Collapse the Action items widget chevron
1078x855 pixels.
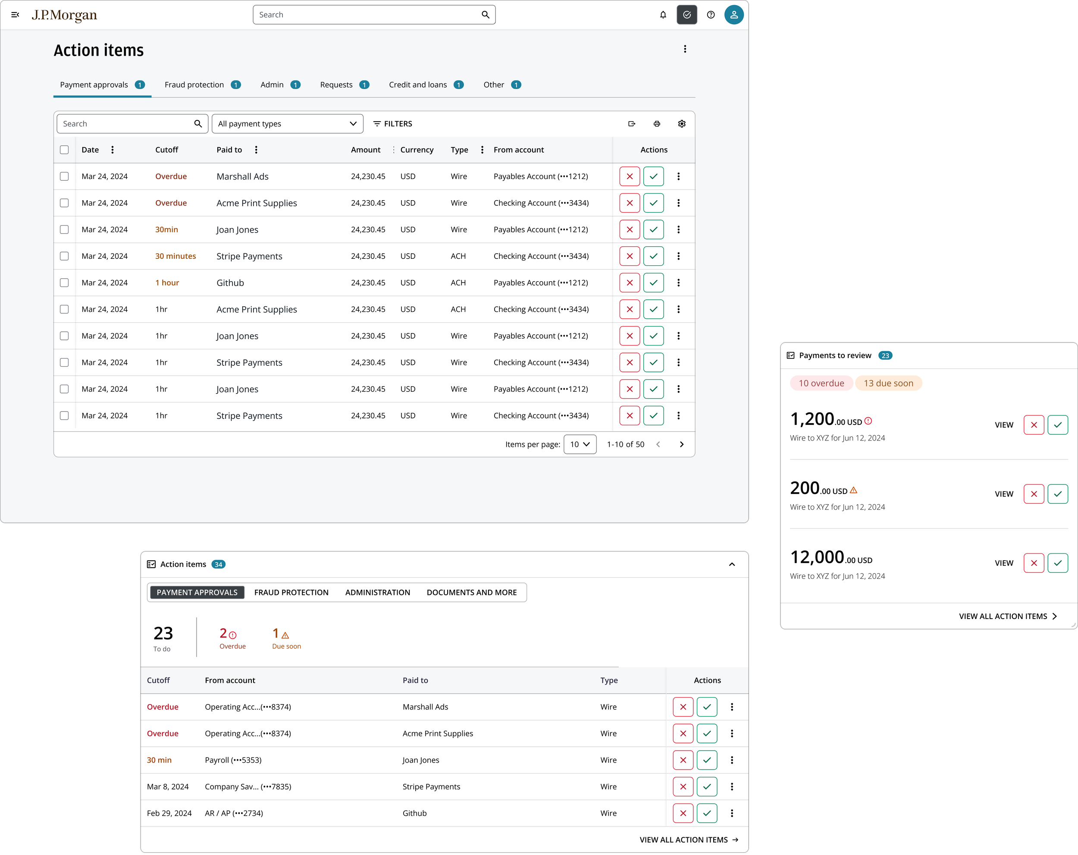point(731,564)
